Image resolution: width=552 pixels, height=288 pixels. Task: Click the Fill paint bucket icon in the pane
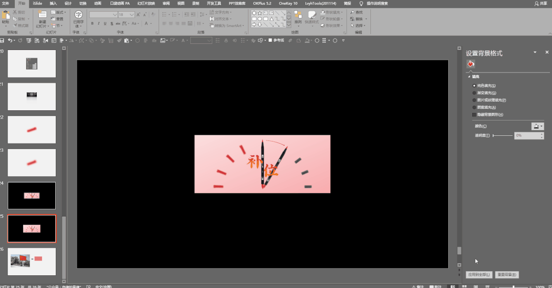point(471,64)
